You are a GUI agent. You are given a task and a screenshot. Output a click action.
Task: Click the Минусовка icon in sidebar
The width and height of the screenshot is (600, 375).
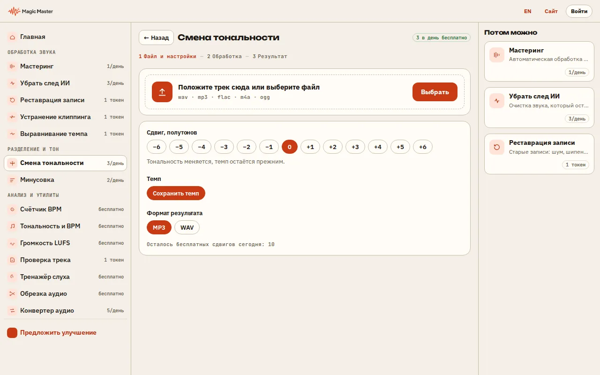12,180
